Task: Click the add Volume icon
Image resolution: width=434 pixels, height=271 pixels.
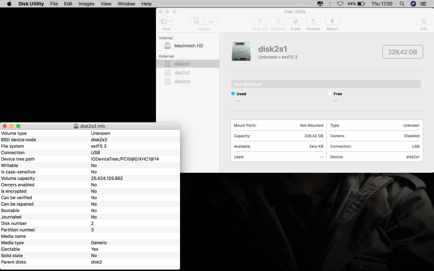Action: 197,21
